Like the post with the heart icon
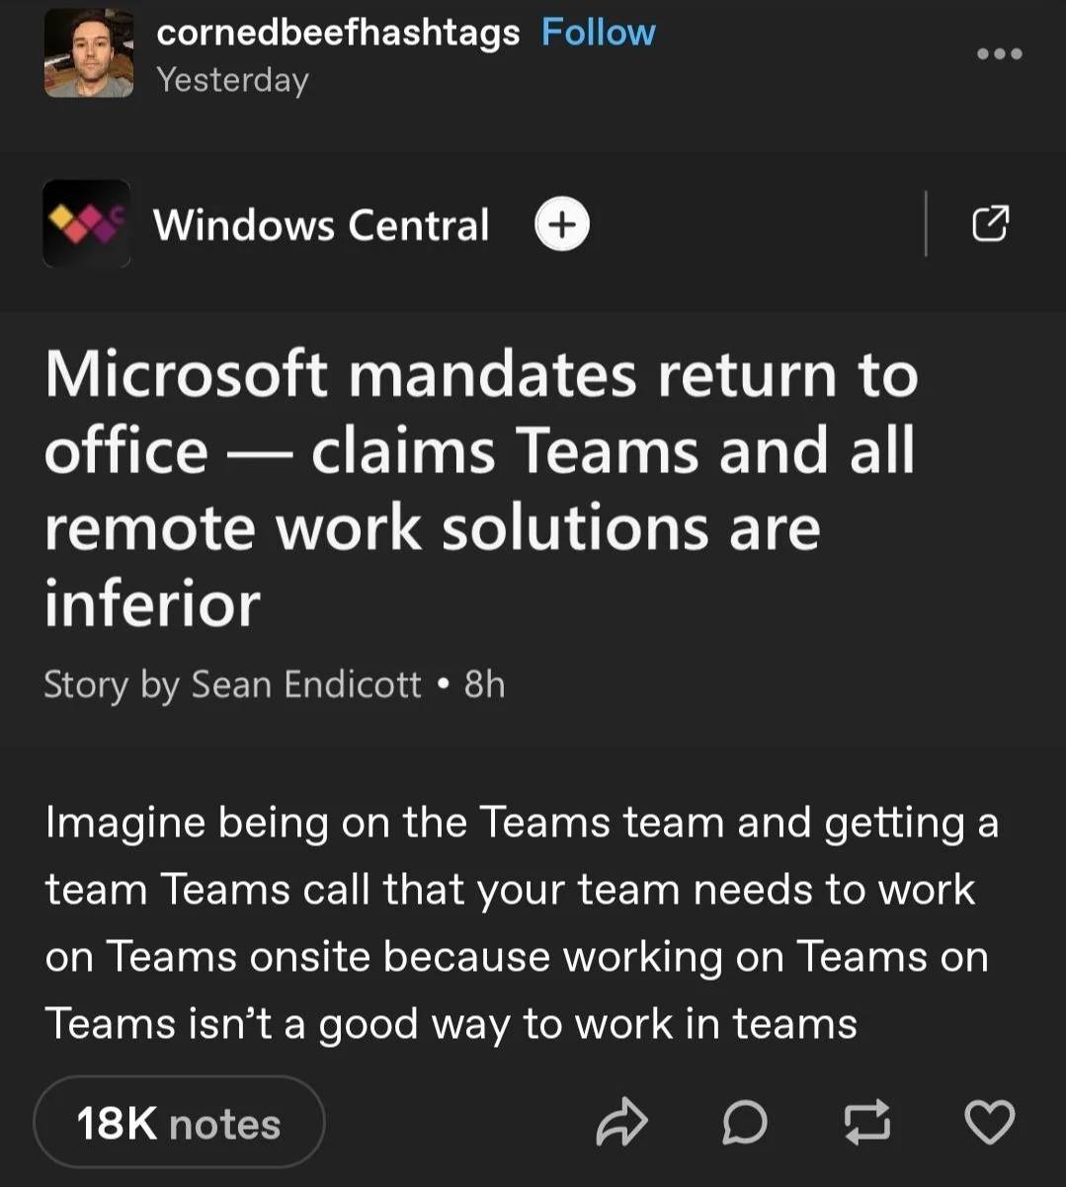 point(989,1123)
